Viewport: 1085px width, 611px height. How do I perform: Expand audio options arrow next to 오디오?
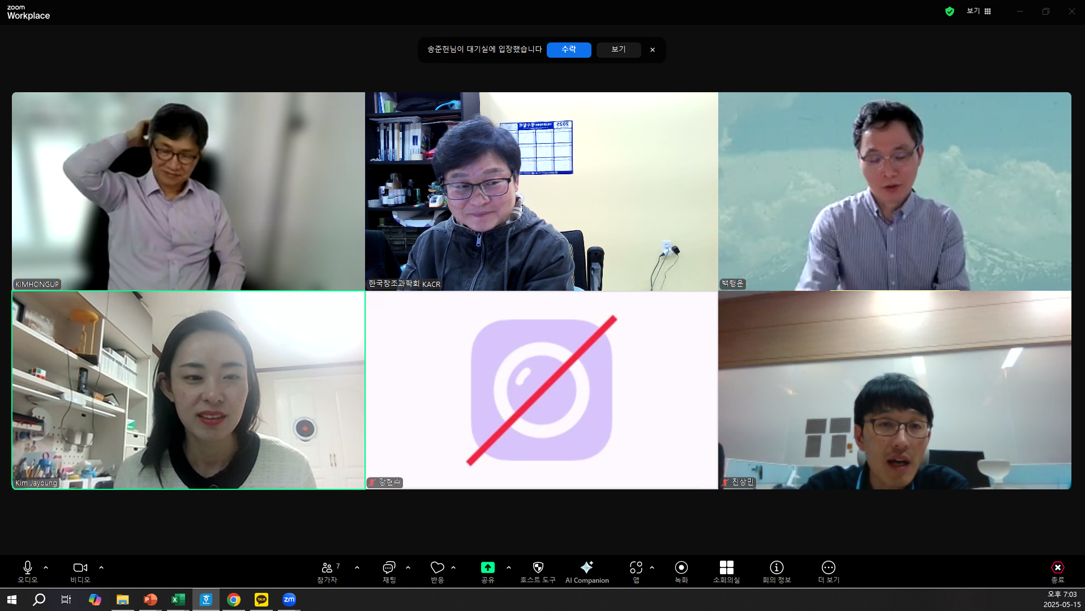pyautogui.click(x=46, y=567)
